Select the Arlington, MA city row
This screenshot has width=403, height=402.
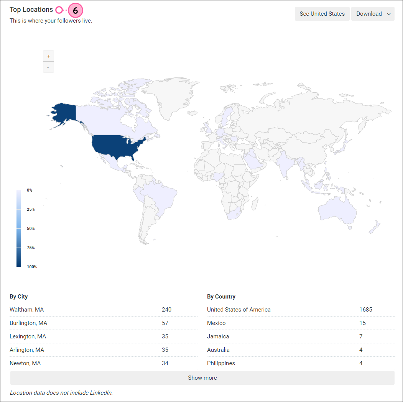(x=104, y=349)
